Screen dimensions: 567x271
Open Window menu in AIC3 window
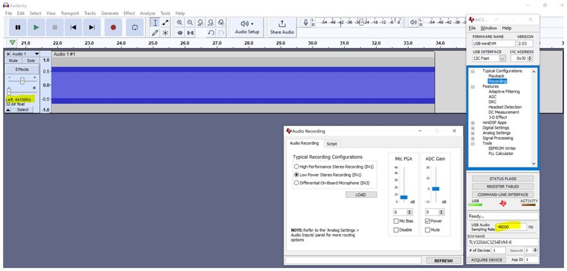[x=488, y=28]
